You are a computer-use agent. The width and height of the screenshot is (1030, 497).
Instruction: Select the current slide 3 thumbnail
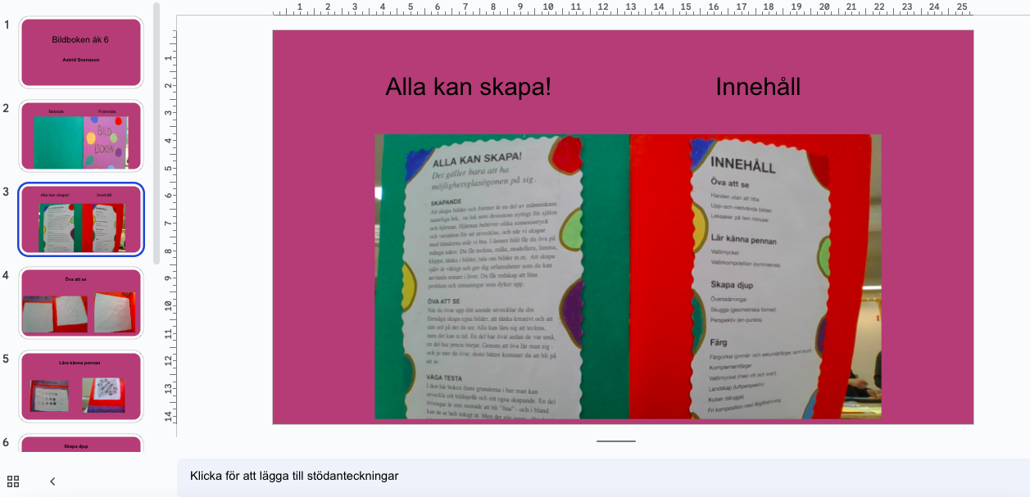(x=81, y=219)
